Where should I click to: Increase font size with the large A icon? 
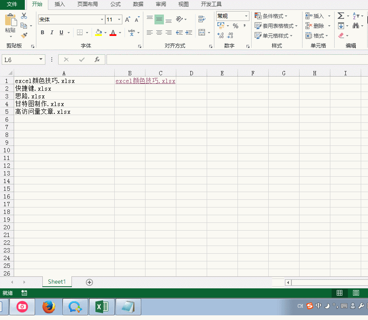coord(128,20)
